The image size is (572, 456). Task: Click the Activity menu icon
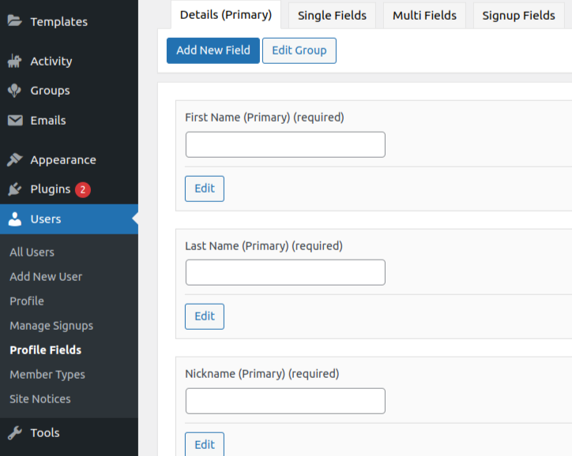click(15, 61)
